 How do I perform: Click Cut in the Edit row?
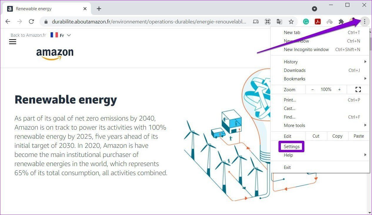coord(316,136)
